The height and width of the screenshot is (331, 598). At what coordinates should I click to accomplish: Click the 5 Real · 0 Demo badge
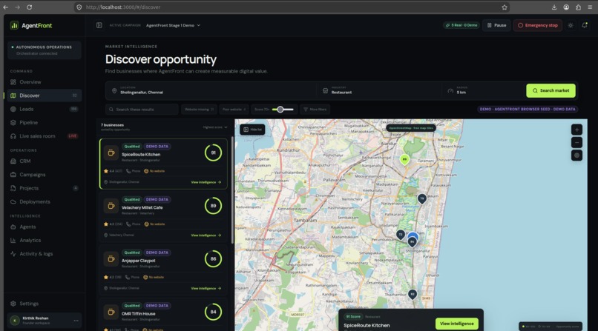(x=461, y=25)
